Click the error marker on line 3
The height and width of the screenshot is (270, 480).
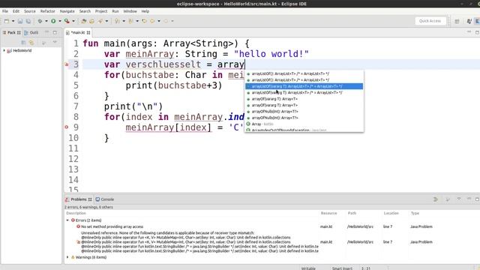(67, 64)
